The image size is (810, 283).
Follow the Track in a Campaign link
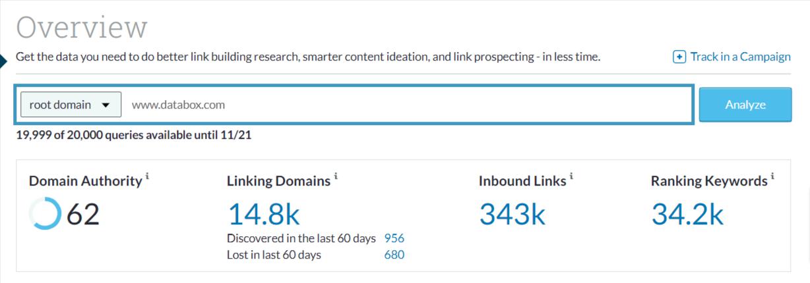pos(740,57)
